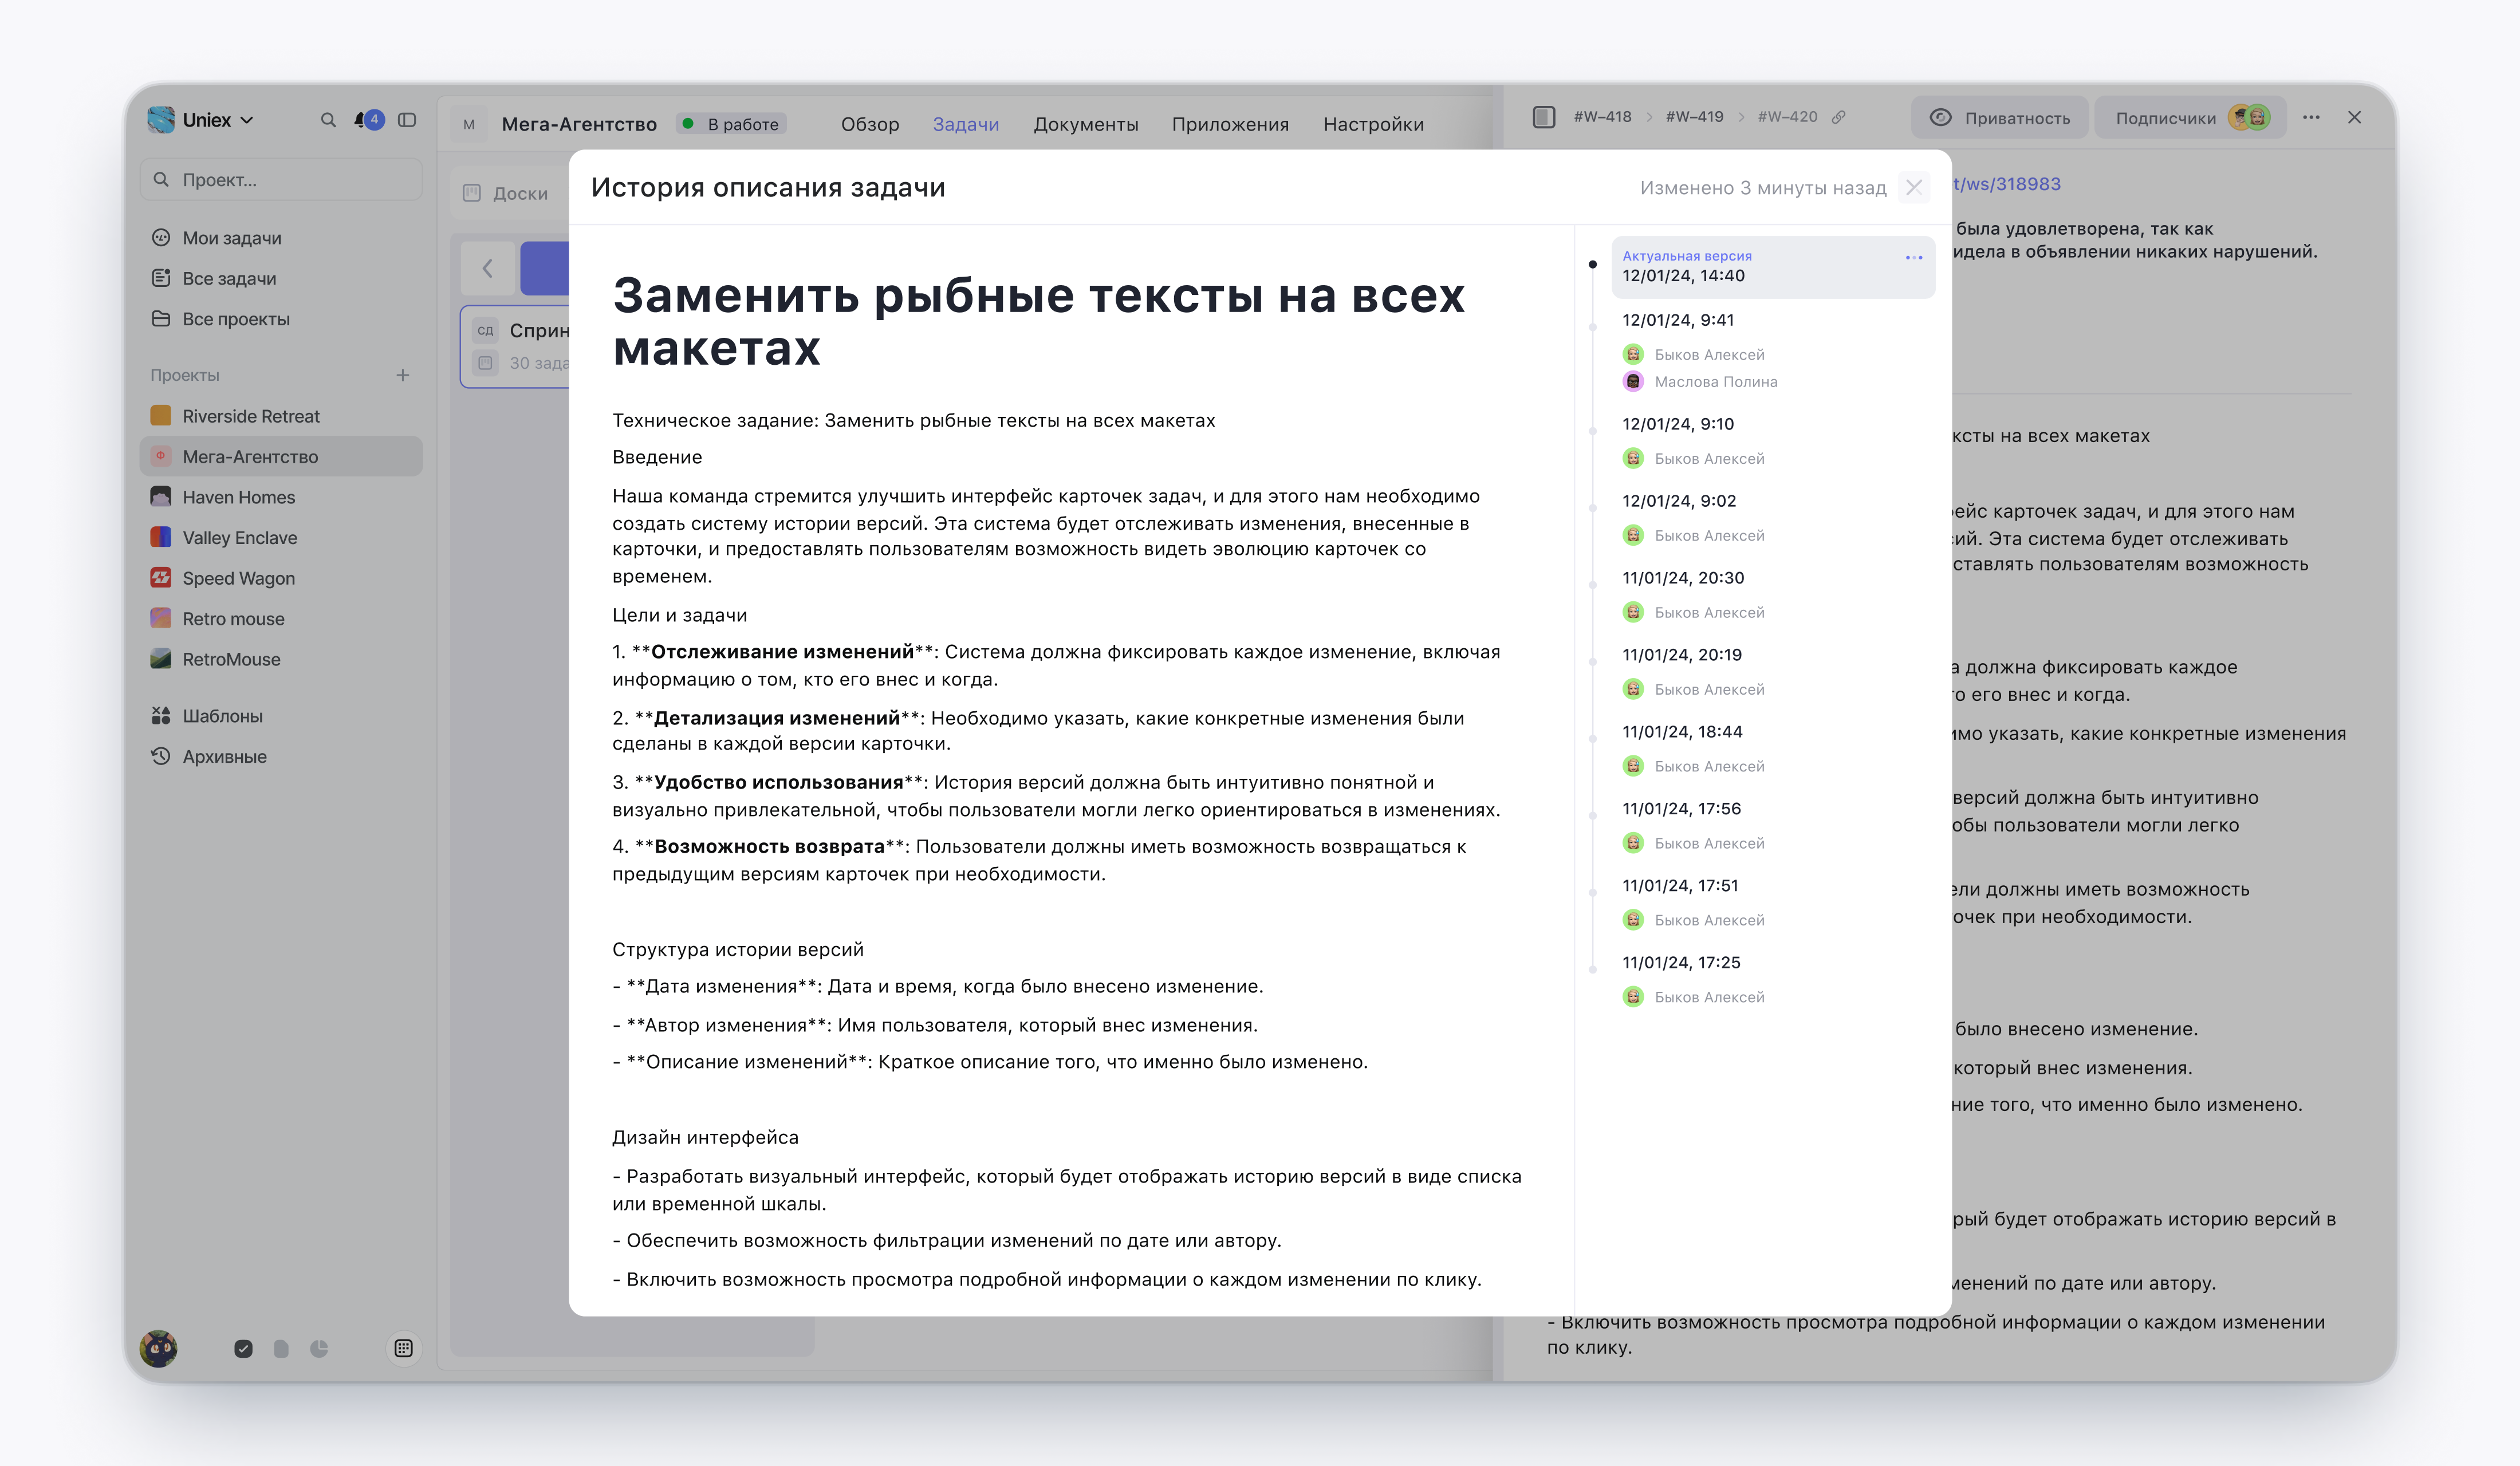
Task: Select Haven Homes project
Action: pos(281,497)
